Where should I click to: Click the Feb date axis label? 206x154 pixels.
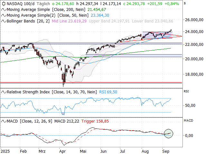pyautogui.click(x=23, y=151)
